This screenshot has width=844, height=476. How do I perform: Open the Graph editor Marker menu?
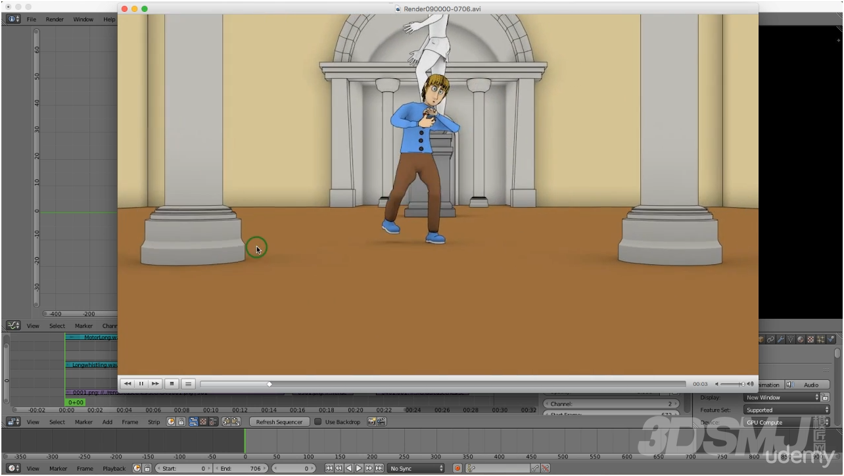coord(83,325)
